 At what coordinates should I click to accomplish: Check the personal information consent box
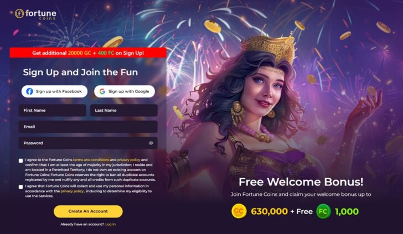pyautogui.click(x=21, y=187)
